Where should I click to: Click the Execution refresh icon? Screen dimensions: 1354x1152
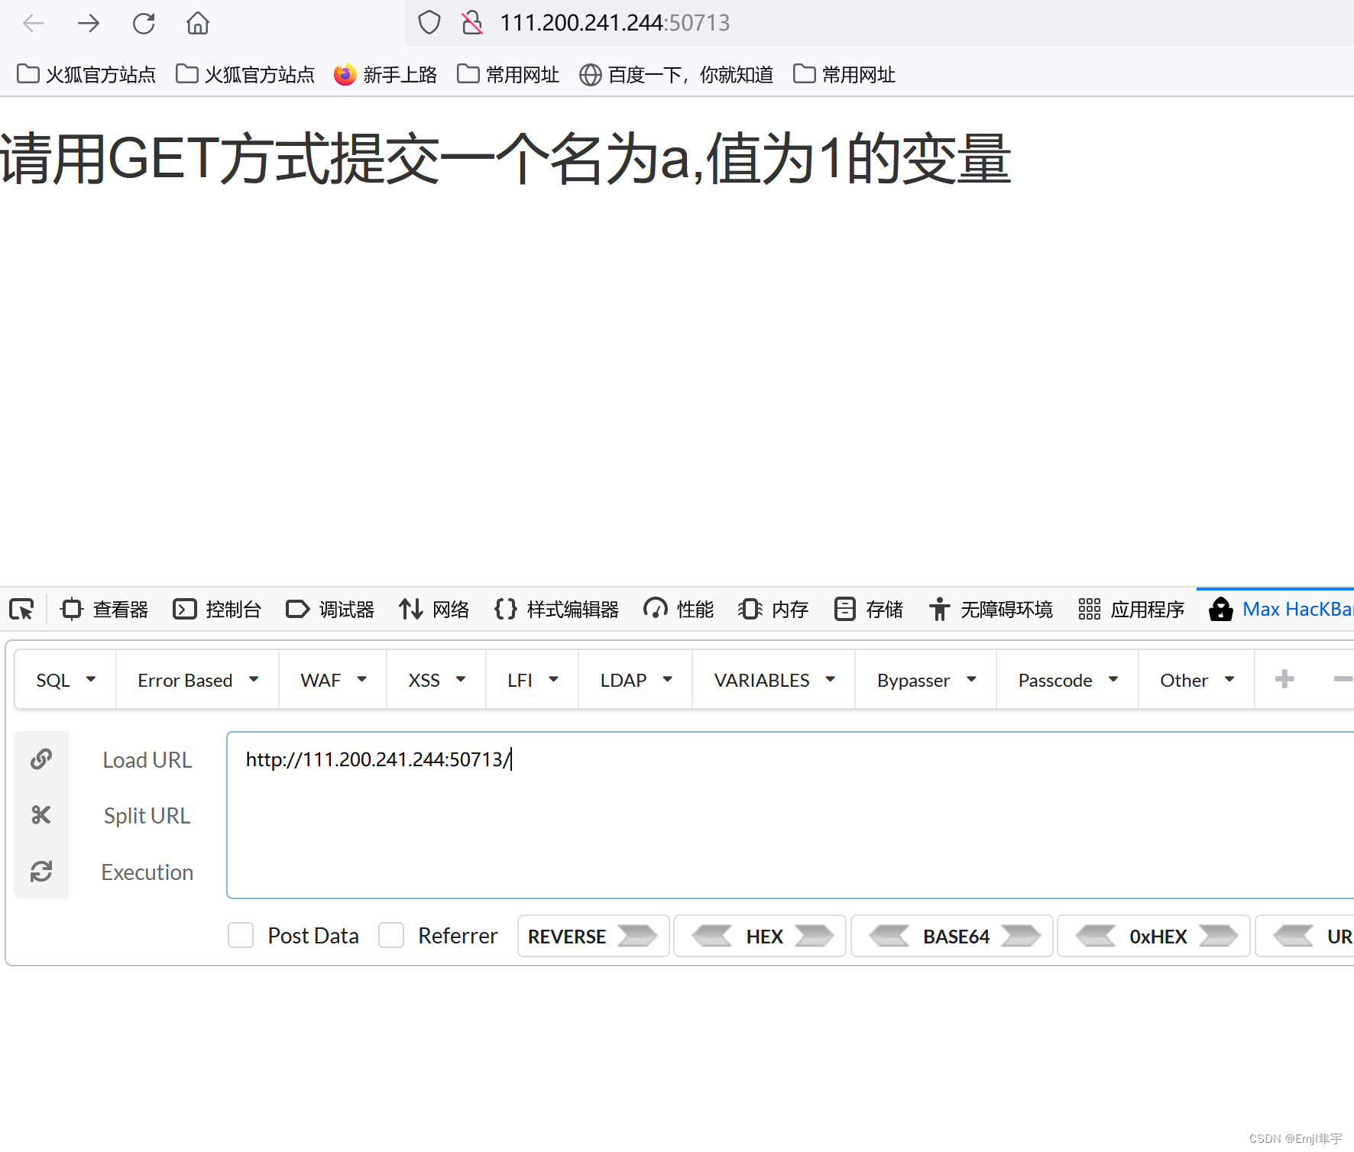[x=42, y=871]
